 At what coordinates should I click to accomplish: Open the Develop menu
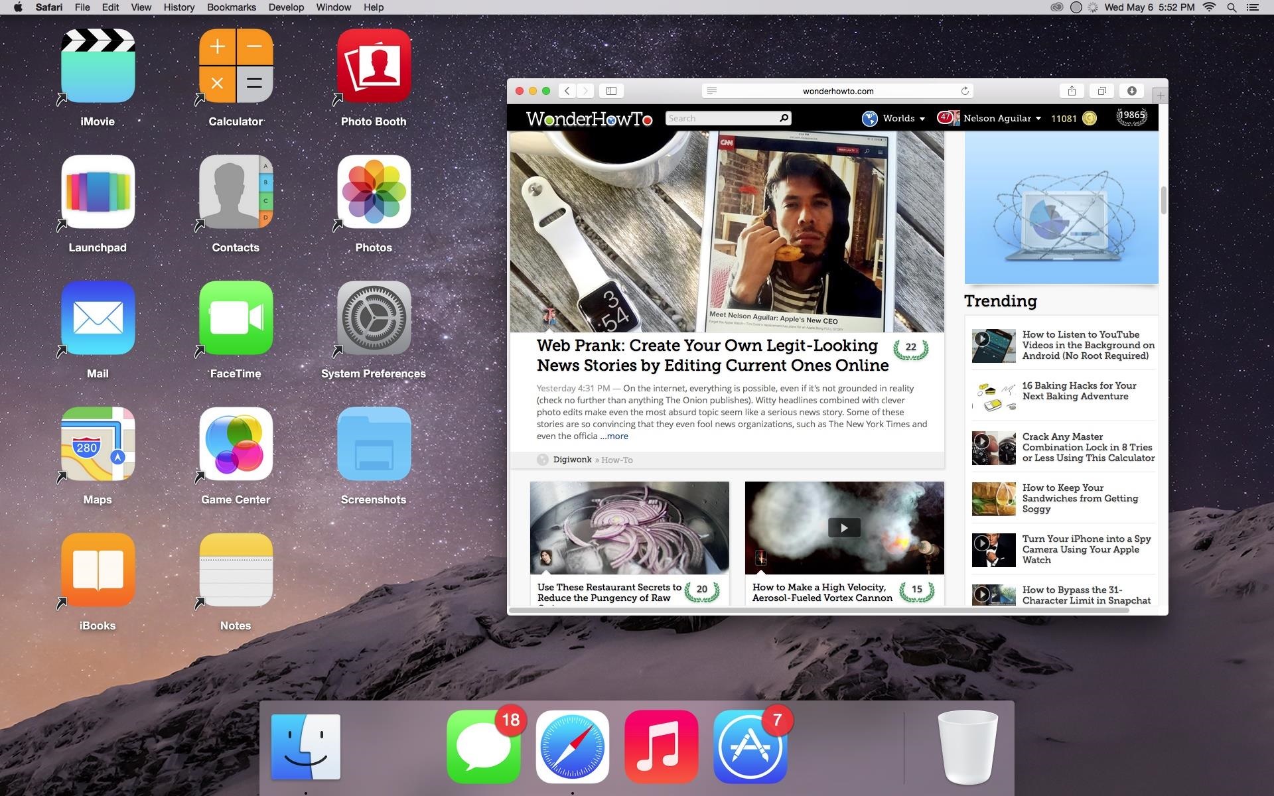tap(286, 7)
